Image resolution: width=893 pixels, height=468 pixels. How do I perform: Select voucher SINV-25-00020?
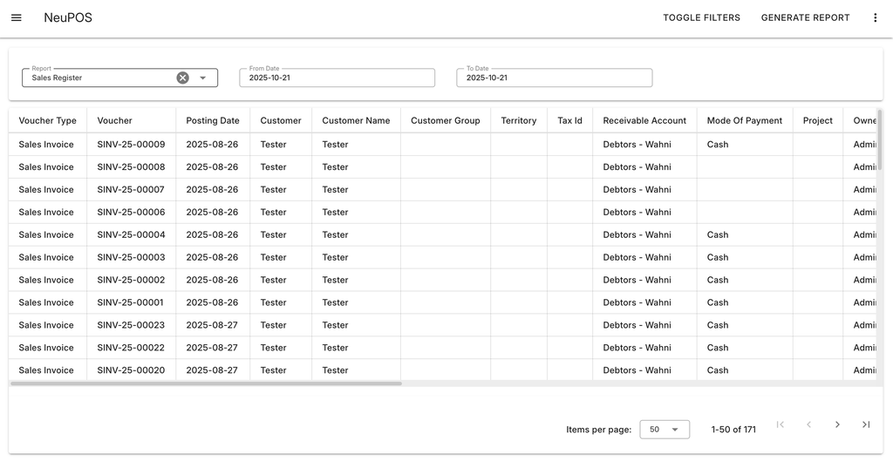point(131,370)
